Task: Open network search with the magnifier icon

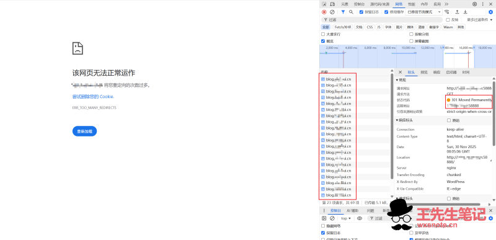Action: tap(351, 12)
